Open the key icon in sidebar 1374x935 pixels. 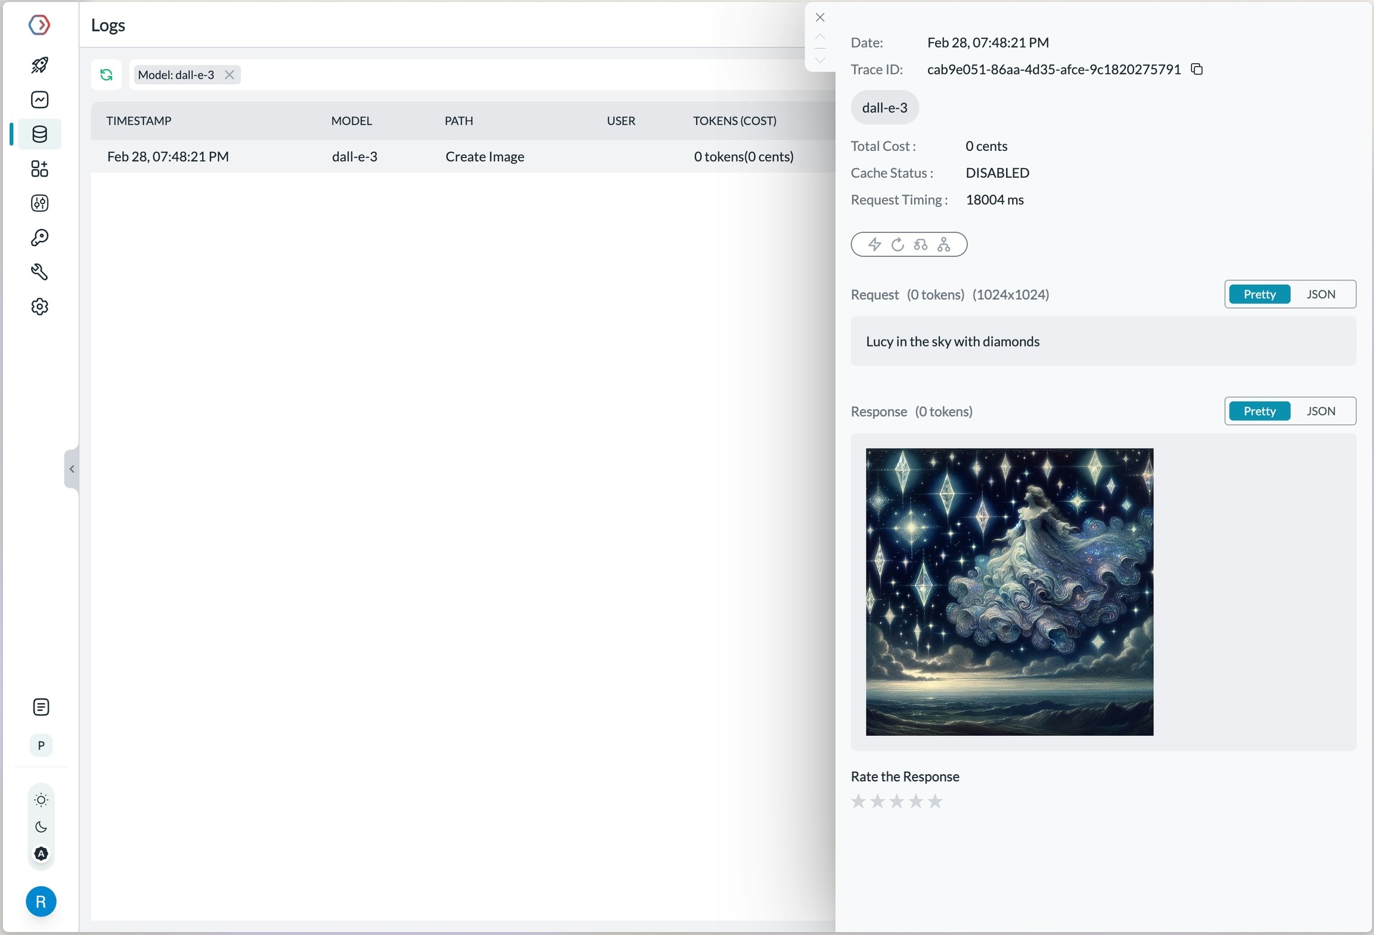(x=39, y=238)
